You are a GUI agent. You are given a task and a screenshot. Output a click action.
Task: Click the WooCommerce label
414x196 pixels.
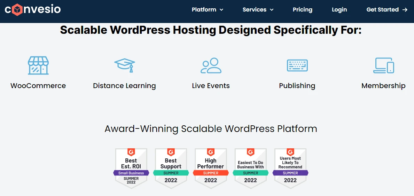(38, 86)
